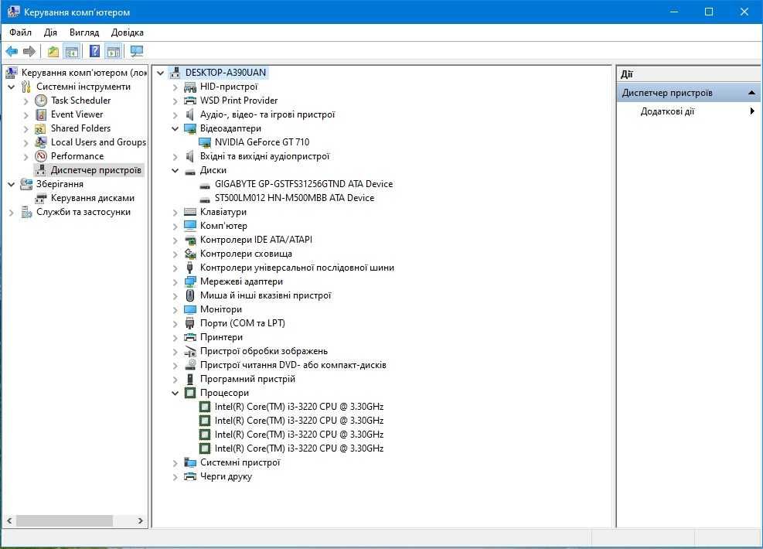Collapse the Диски category
Image resolution: width=763 pixels, height=549 pixels.
coord(175,170)
